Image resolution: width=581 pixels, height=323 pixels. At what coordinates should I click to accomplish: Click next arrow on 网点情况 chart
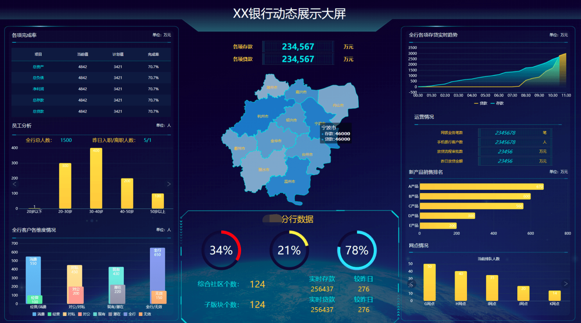tap(566, 284)
